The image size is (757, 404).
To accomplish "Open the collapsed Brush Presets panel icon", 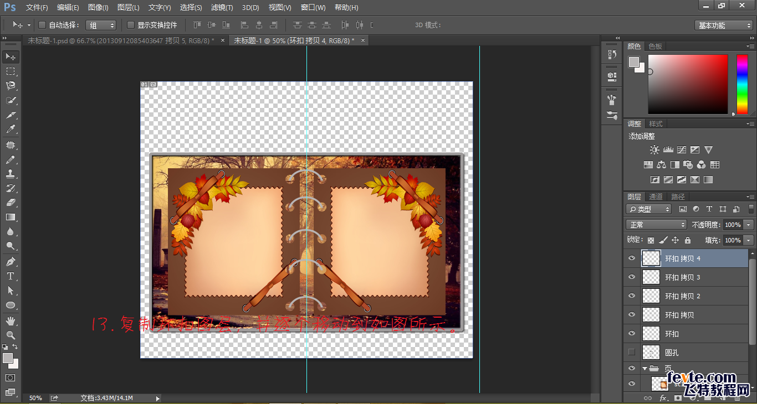I will pyautogui.click(x=612, y=116).
